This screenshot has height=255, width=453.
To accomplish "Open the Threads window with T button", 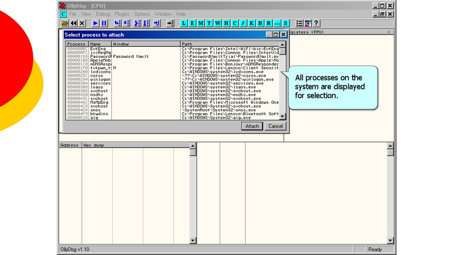I will pyautogui.click(x=209, y=23).
